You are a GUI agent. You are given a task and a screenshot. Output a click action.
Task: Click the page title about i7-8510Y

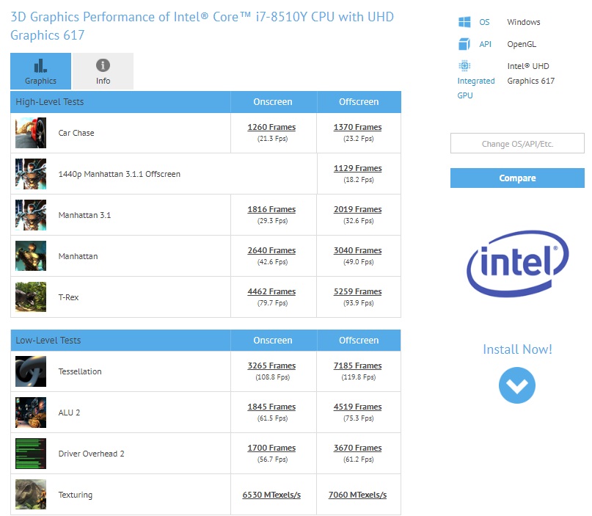[x=202, y=26]
